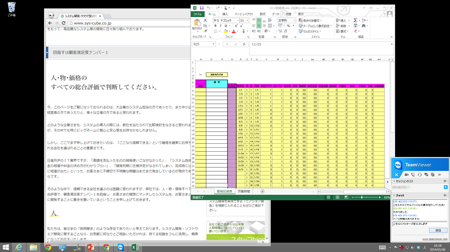Open the 挿入 ribbon tab
The image size is (450, 252).
pos(225,14)
